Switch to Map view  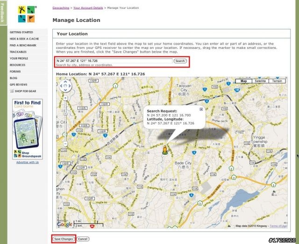coord(244,81)
